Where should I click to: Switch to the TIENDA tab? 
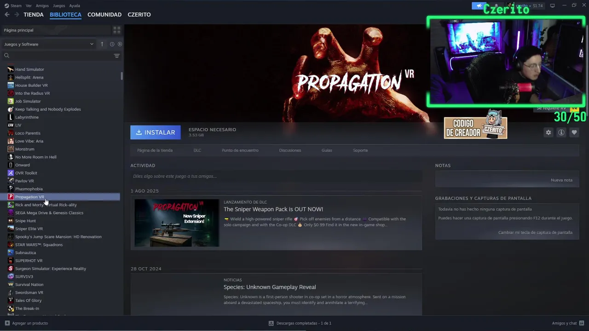tap(34, 15)
